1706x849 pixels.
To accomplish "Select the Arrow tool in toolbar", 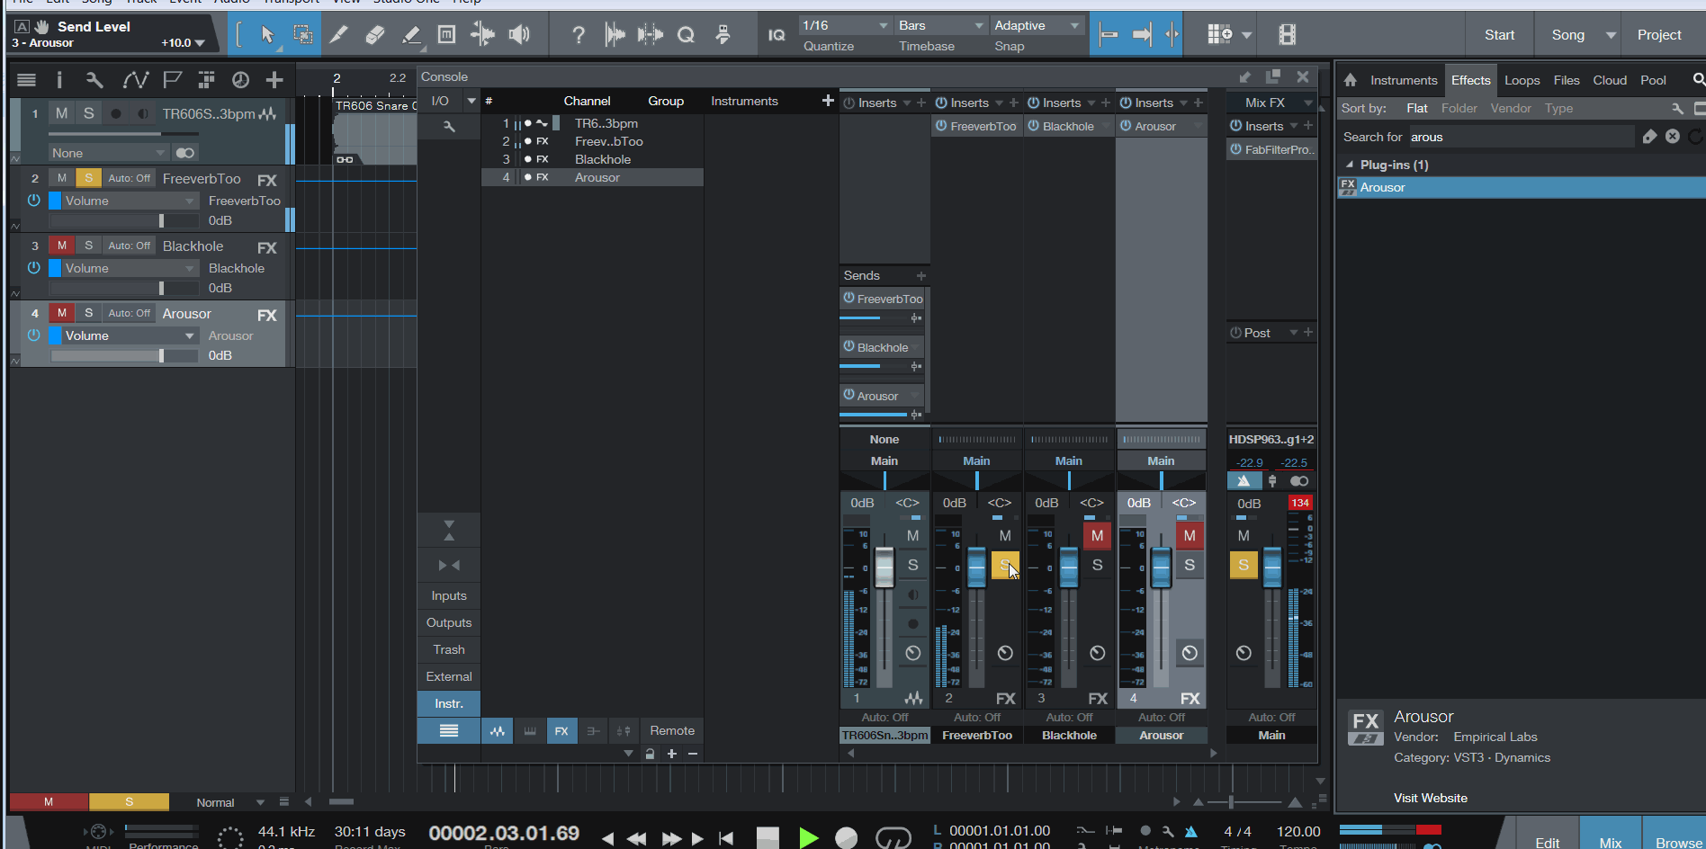I will (267, 35).
